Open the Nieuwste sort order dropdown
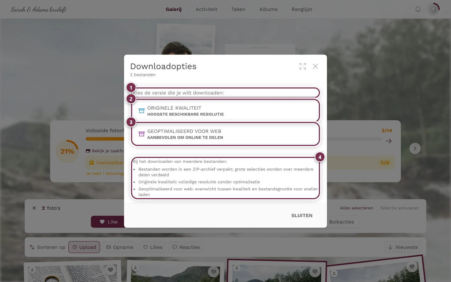This screenshot has width=451, height=282. pos(403,247)
